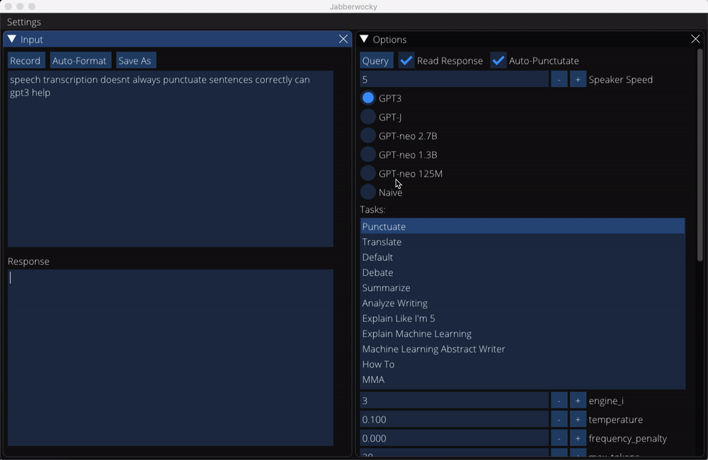The image size is (708, 460).
Task: Select the Analyze Writing task
Action: point(523,302)
